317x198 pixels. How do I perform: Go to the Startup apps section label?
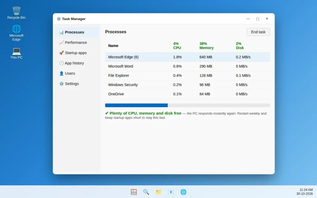tap(76, 53)
